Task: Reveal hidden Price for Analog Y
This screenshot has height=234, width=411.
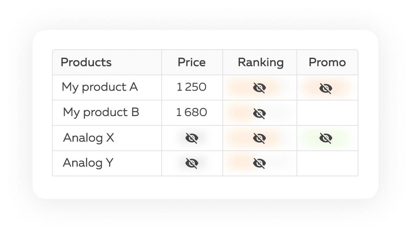Action: (x=192, y=163)
